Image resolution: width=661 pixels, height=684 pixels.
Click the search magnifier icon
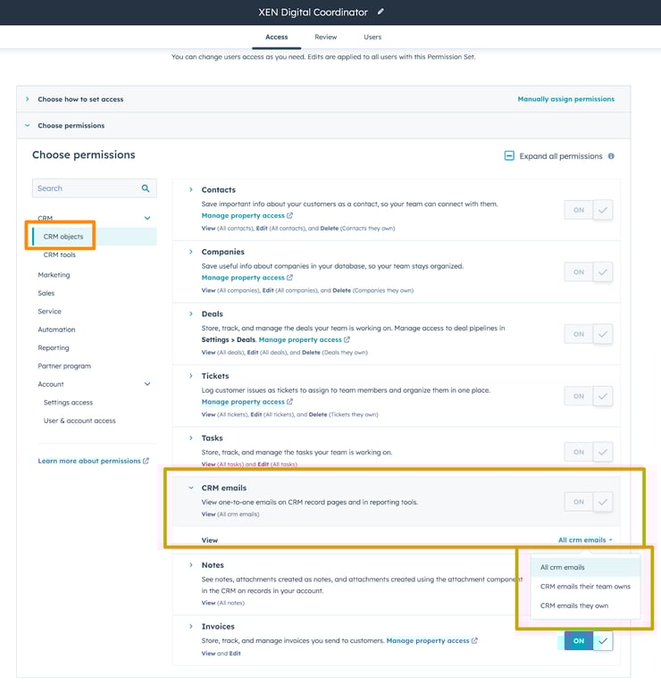[146, 188]
